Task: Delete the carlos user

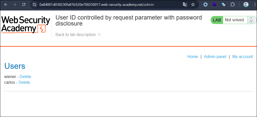Action: (24, 82)
